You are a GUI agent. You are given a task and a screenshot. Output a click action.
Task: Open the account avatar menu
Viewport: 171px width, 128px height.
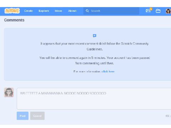tap(168, 11)
